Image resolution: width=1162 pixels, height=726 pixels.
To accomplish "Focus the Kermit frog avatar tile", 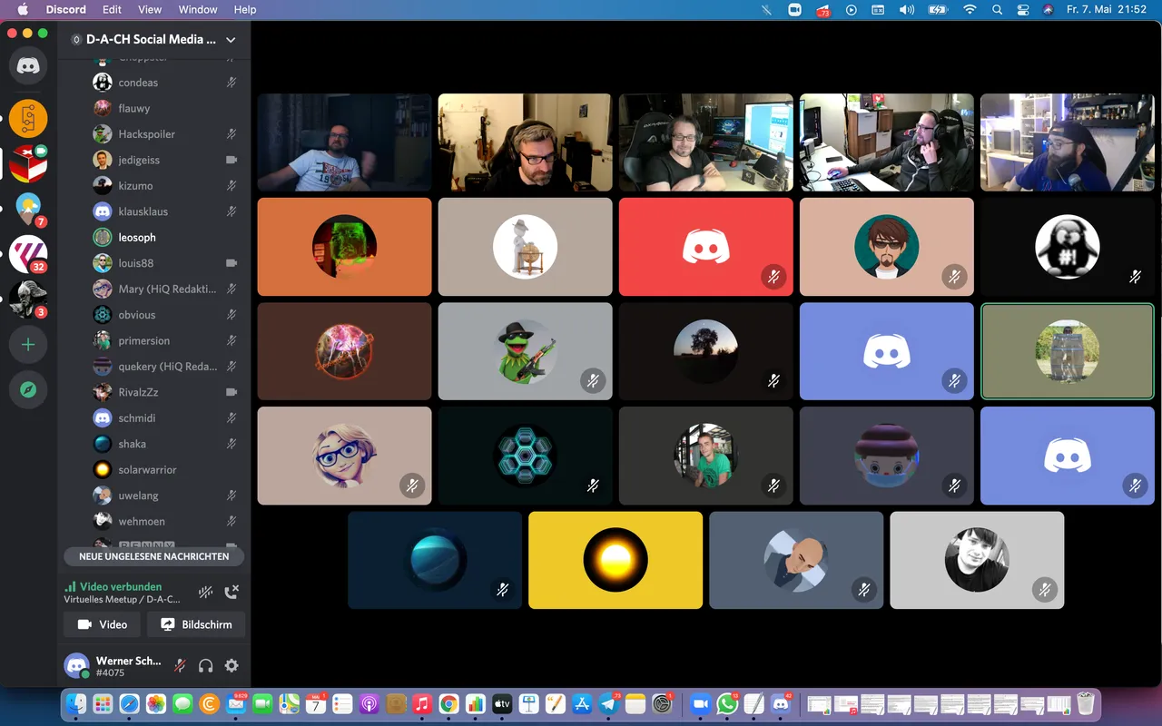I will click(525, 351).
